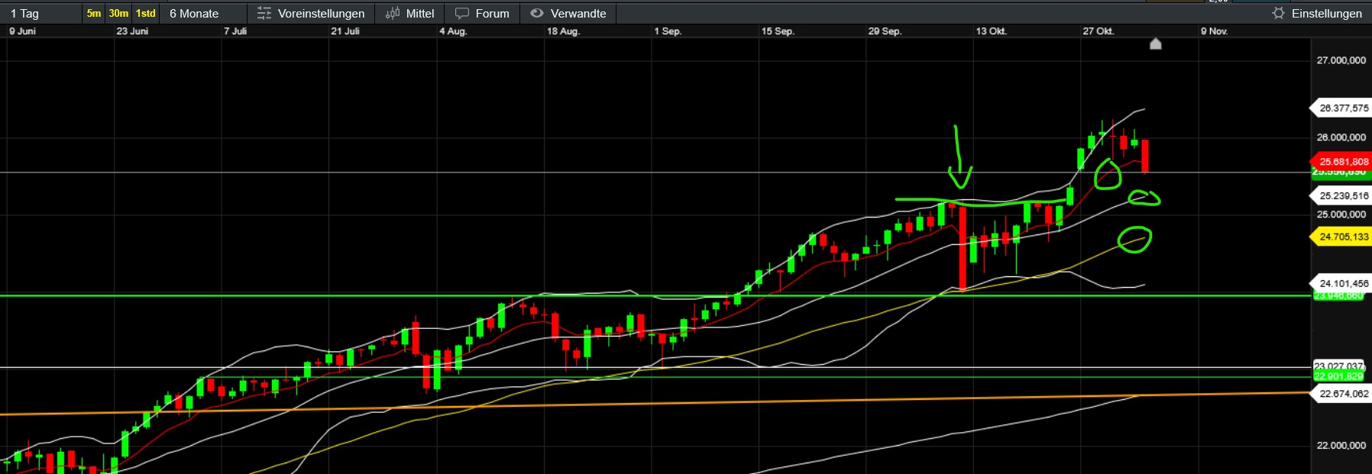This screenshot has width=1372, height=474.
Task: Click the yellow moving average label 24.705,133
Action: 1341,237
